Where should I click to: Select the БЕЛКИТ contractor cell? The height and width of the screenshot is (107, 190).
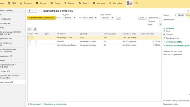(67, 42)
